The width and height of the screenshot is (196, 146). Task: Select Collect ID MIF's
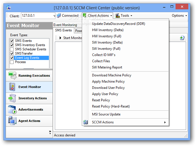pos(104,55)
